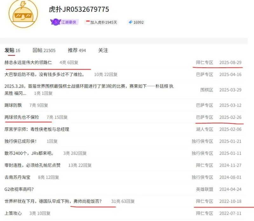The image size is (254, 221).
Task: Switch to the 回帖 tab
Action: [x=44, y=50]
